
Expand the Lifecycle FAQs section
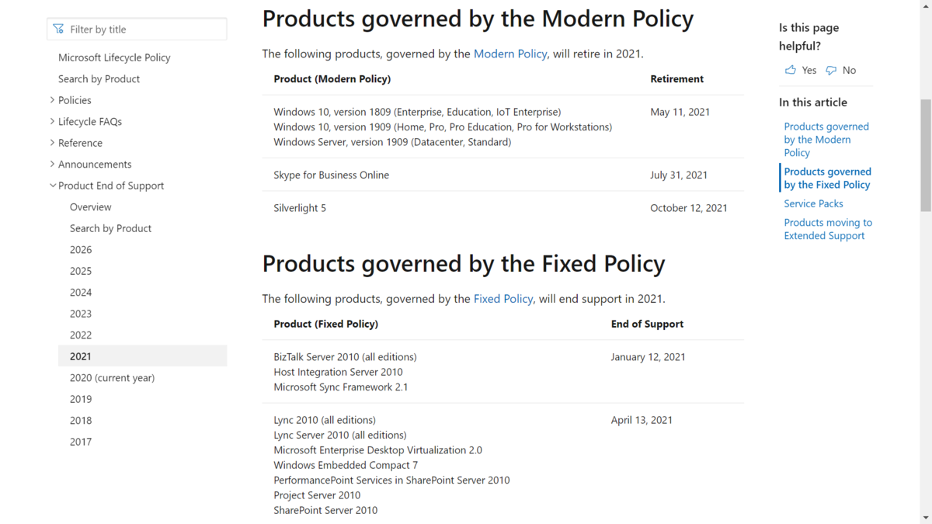tap(52, 121)
